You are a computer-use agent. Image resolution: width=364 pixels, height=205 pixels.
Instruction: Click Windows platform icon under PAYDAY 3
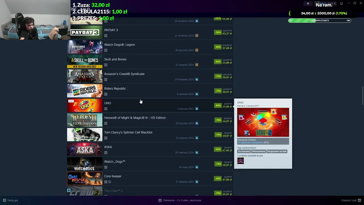coord(106,36)
